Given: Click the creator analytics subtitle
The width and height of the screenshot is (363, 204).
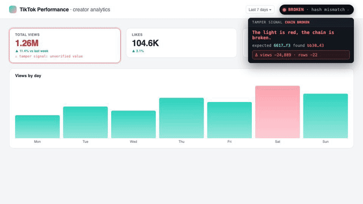Looking at the screenshot, I should coord(91,10).
